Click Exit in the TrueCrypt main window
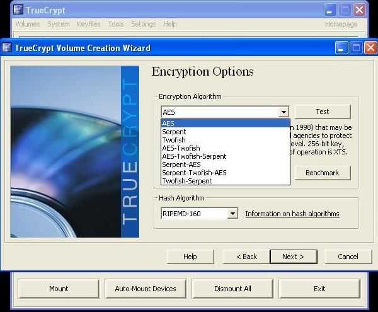The width and height of the screenshot is (378, 312). [319, 289]
